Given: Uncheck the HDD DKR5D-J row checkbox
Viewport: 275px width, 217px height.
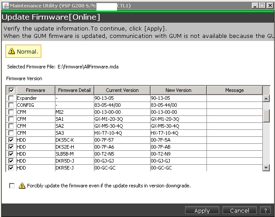Looking at the screenshot, I should 11,161.
